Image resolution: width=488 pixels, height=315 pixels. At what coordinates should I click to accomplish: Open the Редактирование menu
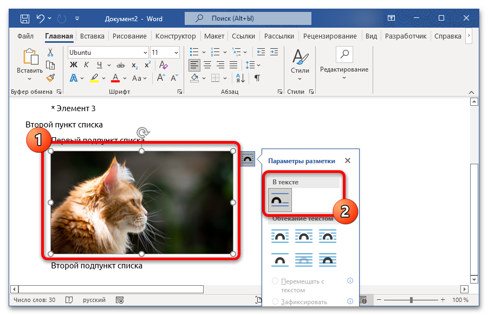(344, 64)
